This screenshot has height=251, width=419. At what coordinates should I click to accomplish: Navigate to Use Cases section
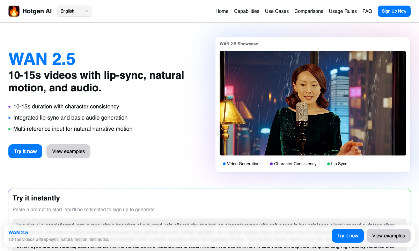(277, 11)
